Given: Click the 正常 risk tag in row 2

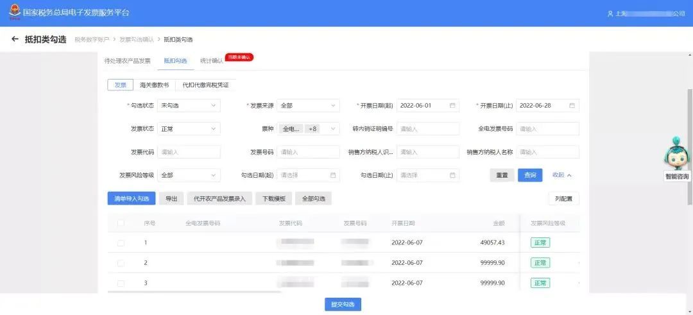Looking at the screenshot, I should [x=540, y=263].
